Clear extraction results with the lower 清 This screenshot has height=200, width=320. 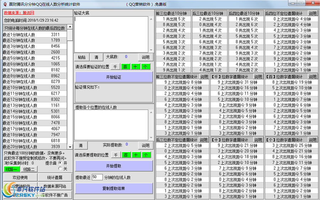(81, 146)
